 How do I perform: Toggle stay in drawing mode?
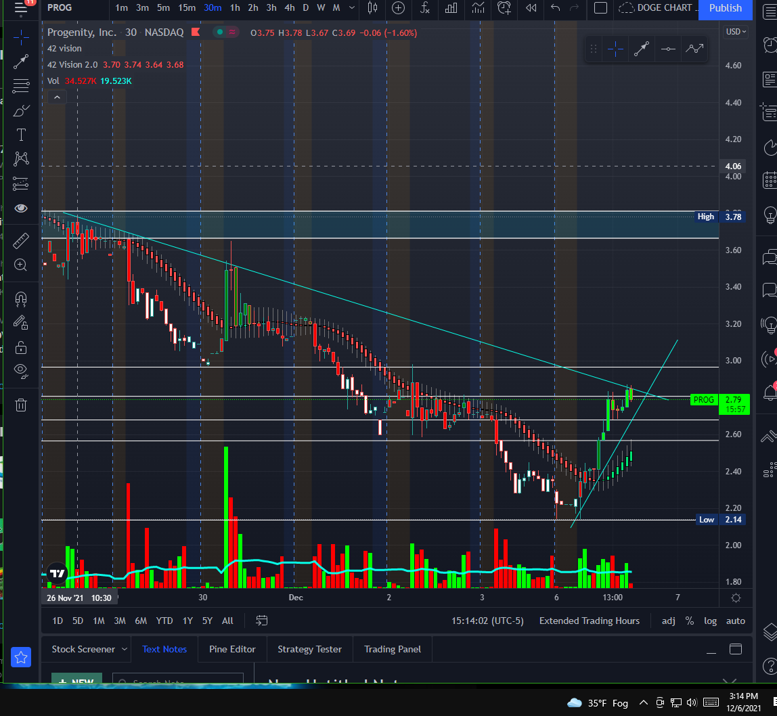tap(21, 323)
